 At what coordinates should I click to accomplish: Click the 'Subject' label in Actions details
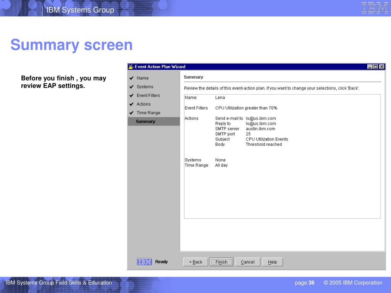(x=223, y=139)
